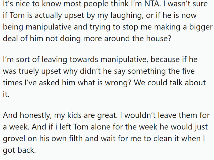Click the name "Tom" in second line
This screenshot has height=160, width=214.
pos(17,15)
